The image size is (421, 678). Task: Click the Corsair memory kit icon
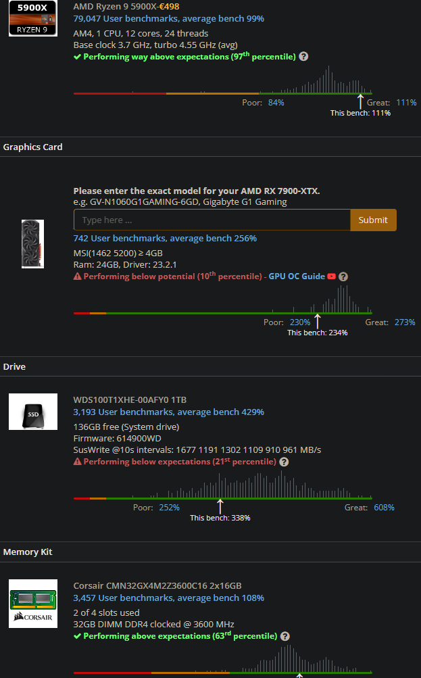(x=33, y=604)
